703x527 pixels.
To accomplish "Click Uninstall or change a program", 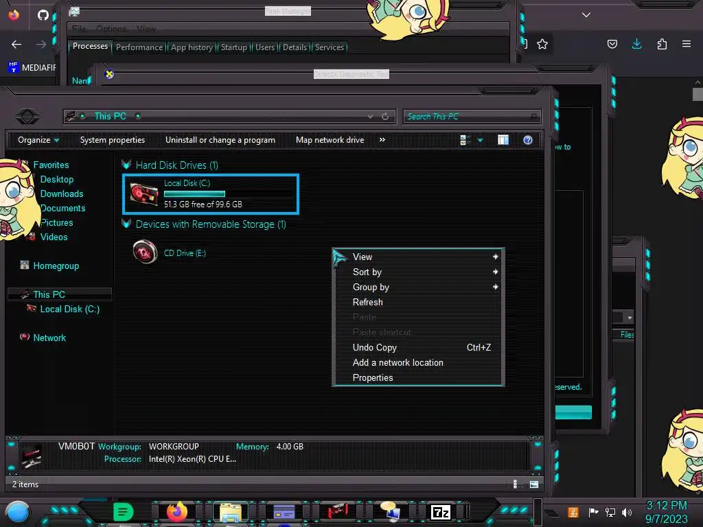I will [220, 140].
